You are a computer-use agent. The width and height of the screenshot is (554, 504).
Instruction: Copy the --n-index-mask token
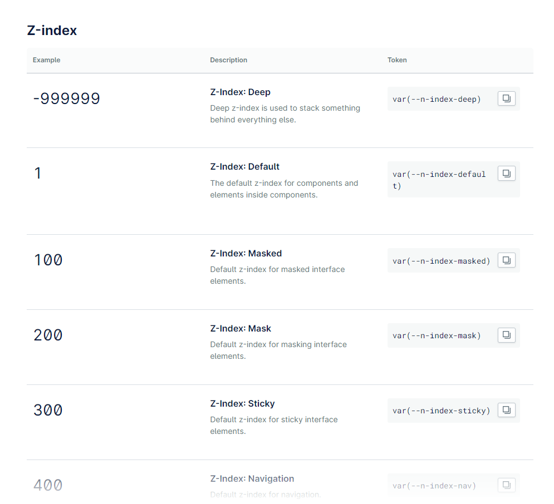[506, 335]
